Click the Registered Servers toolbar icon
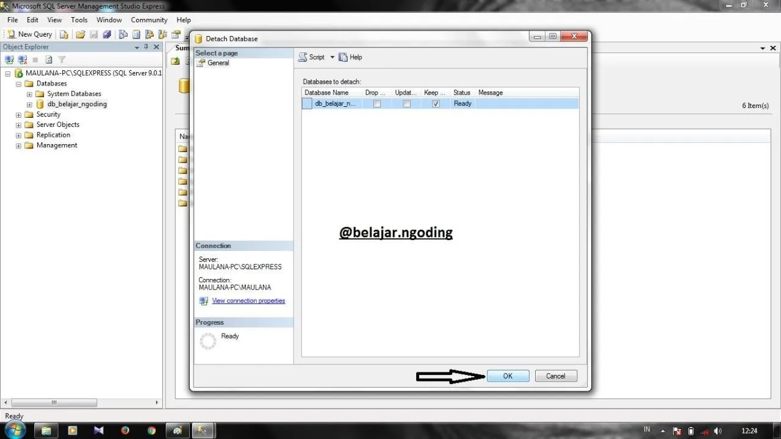781x439 pixels. (123, 34)
